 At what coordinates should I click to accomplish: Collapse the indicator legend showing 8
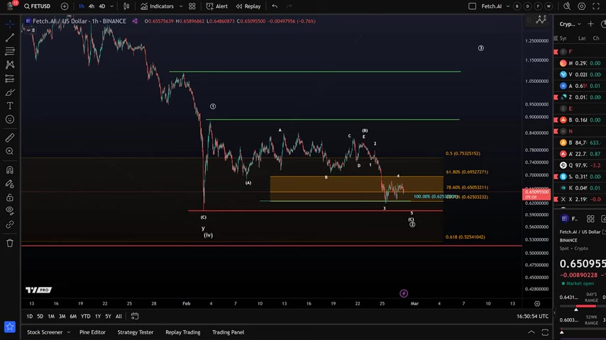coord(31,30)
